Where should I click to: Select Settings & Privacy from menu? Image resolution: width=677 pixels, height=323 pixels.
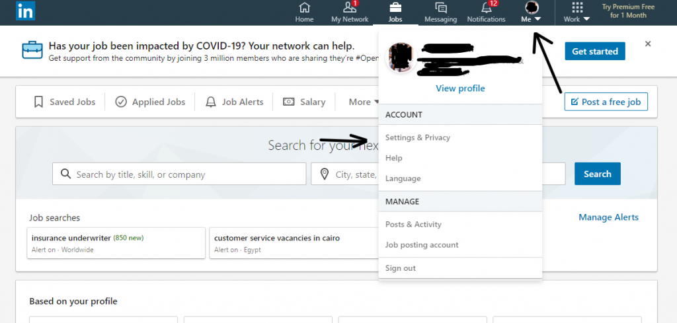[418, 137]
